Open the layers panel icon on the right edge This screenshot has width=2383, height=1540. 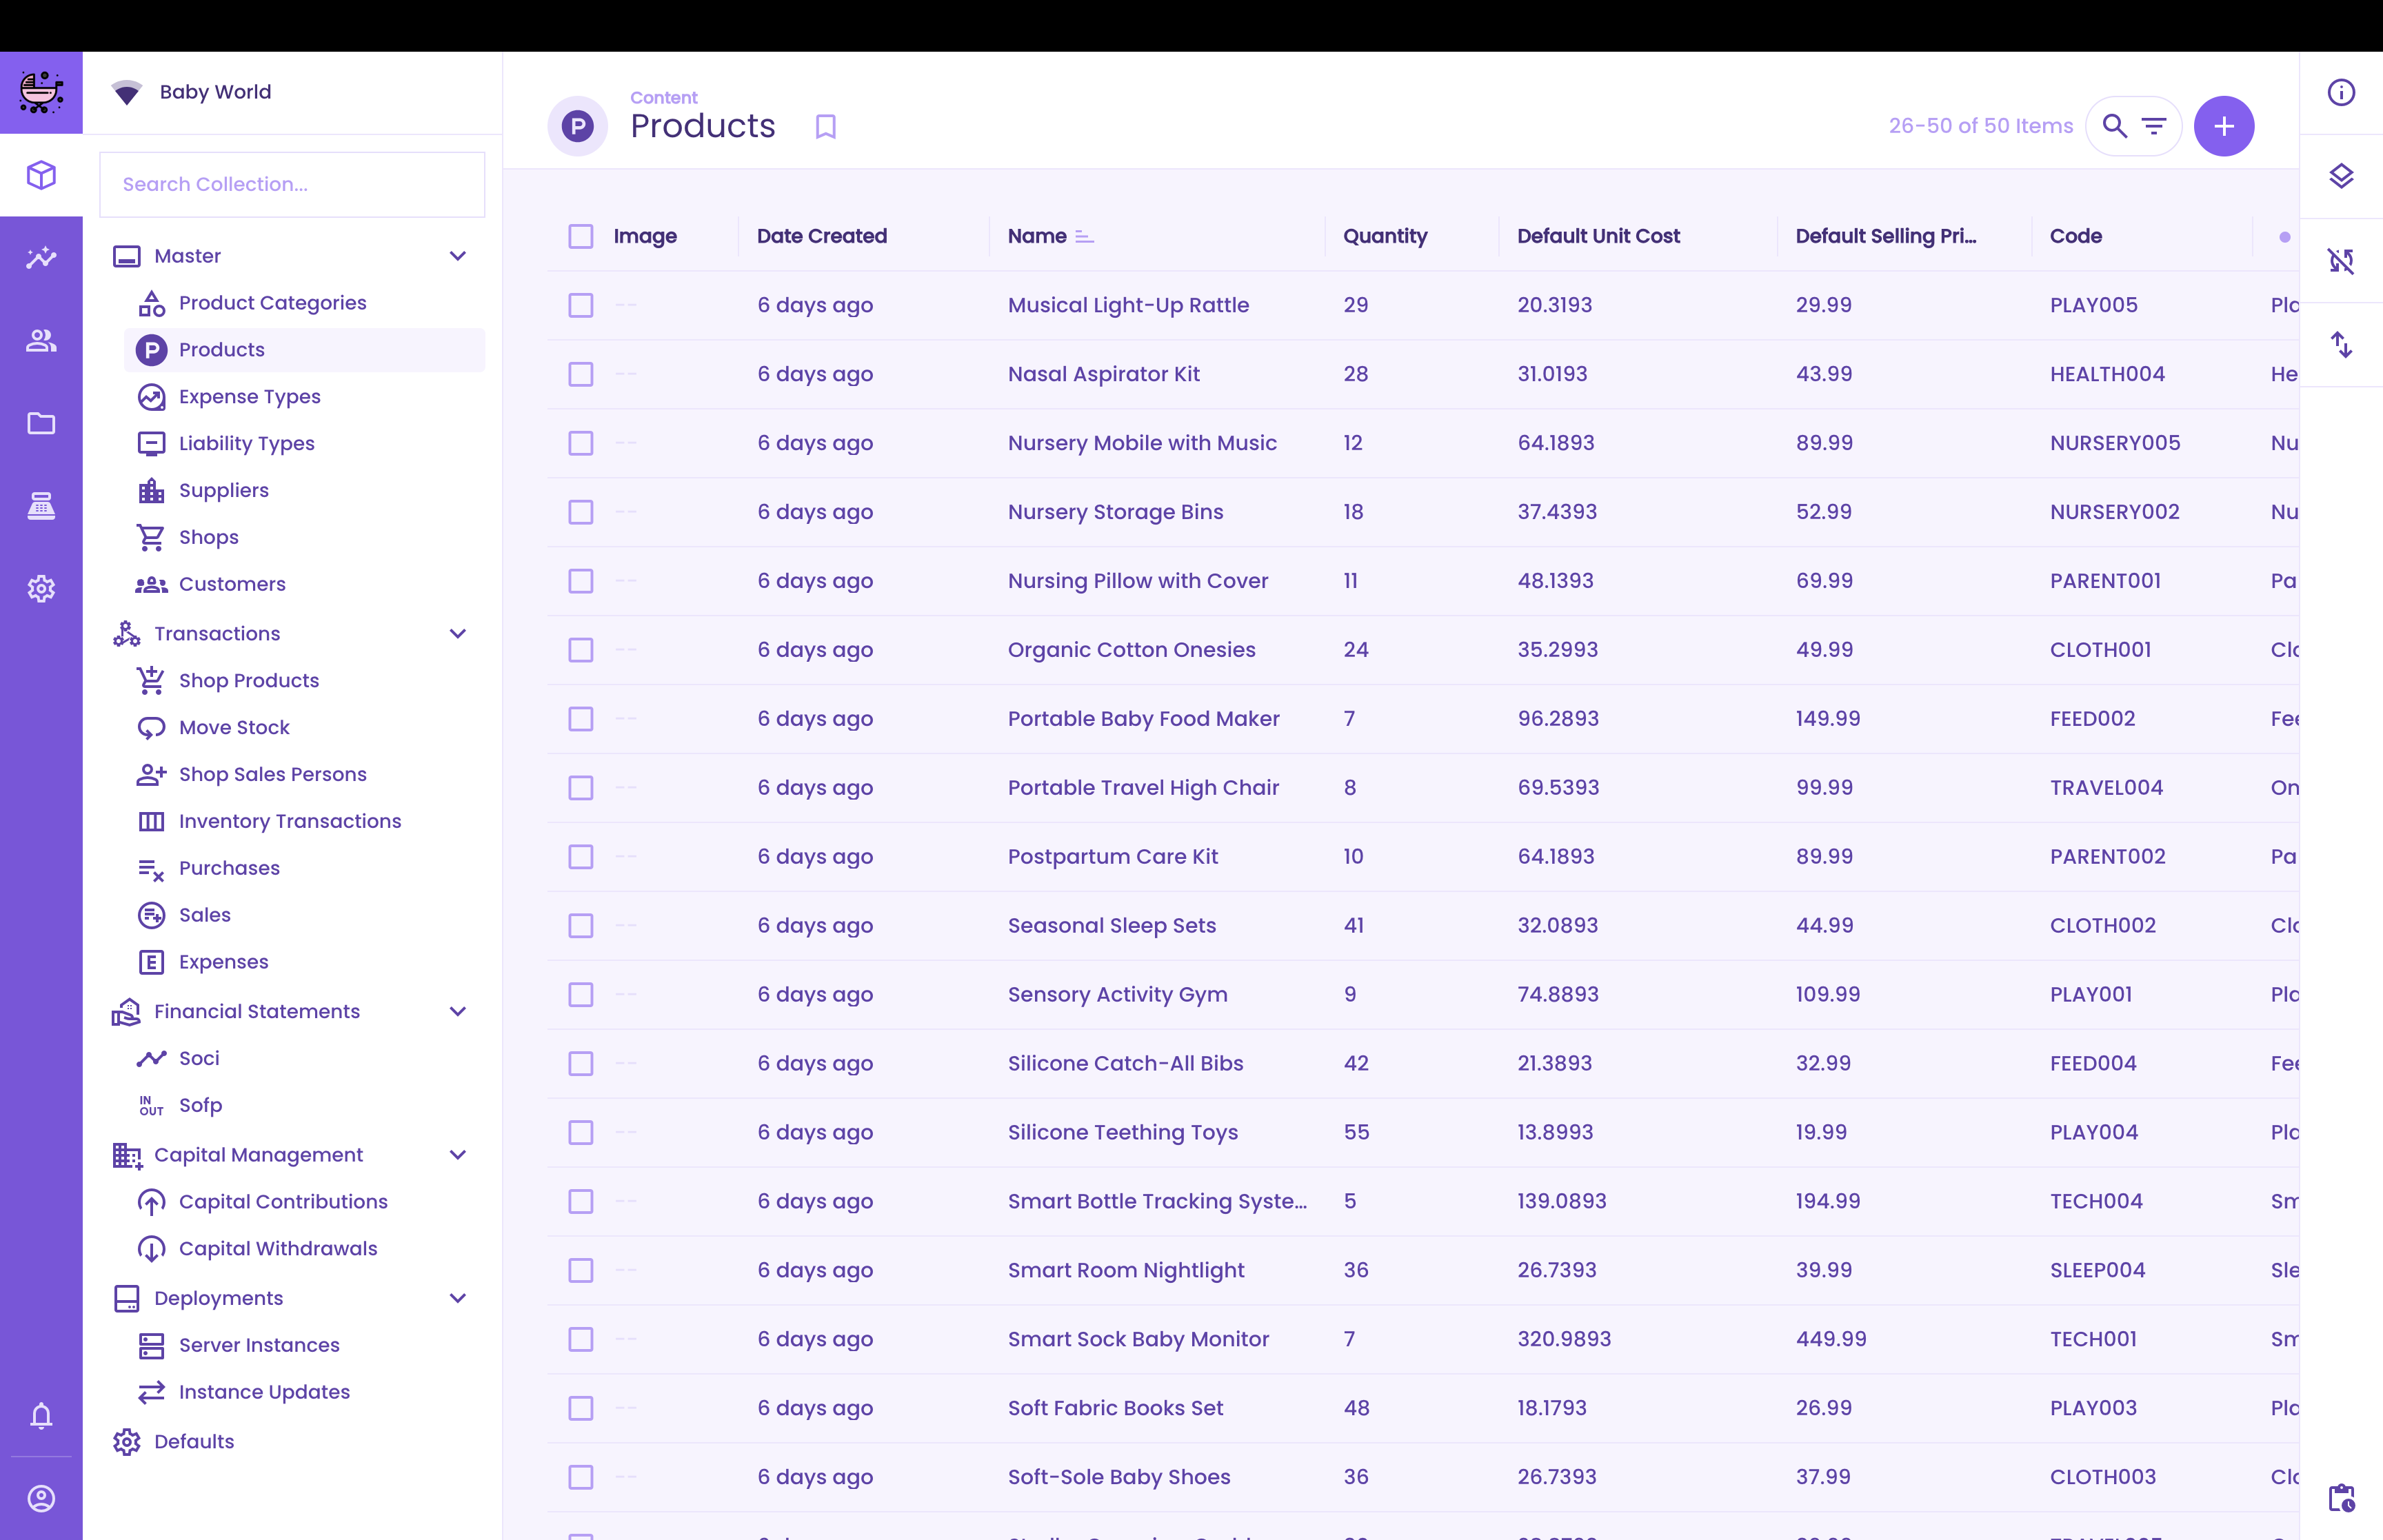pos(2341,176)
